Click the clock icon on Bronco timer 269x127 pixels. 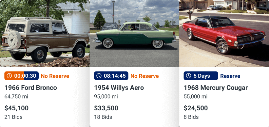pyautogui.click(x=9, y=76)
